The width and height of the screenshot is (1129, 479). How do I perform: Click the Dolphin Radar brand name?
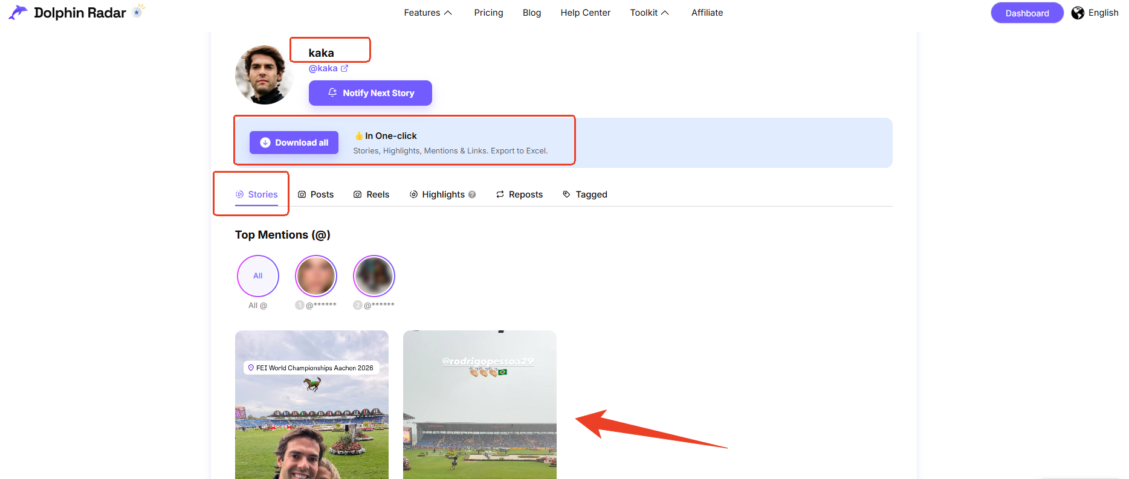pos(80,13)
